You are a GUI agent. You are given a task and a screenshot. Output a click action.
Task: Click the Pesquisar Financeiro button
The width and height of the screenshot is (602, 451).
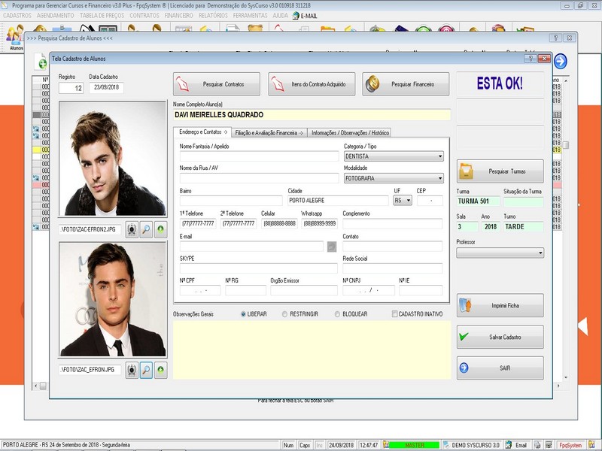(x=406, y=84)
